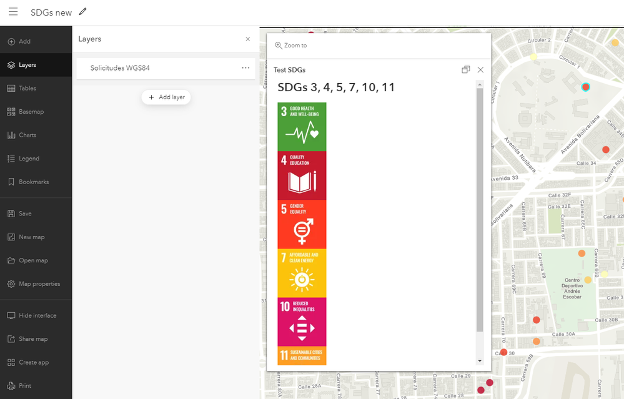The height and width of the screenshot is (399, 624).
Task: Click the Gender Equality SDG 5 image
Action: (x=302, y=224)
